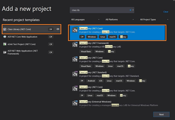The height and width of the screenshot is (120, 175).
Task: Click the Next button
Action: 161,114
